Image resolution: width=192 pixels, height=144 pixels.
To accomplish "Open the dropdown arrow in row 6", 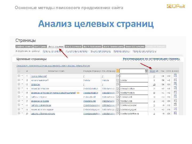I will 22,97.
